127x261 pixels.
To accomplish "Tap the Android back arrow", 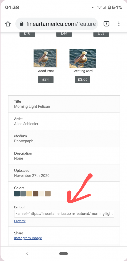I will (x=27, y=253).
